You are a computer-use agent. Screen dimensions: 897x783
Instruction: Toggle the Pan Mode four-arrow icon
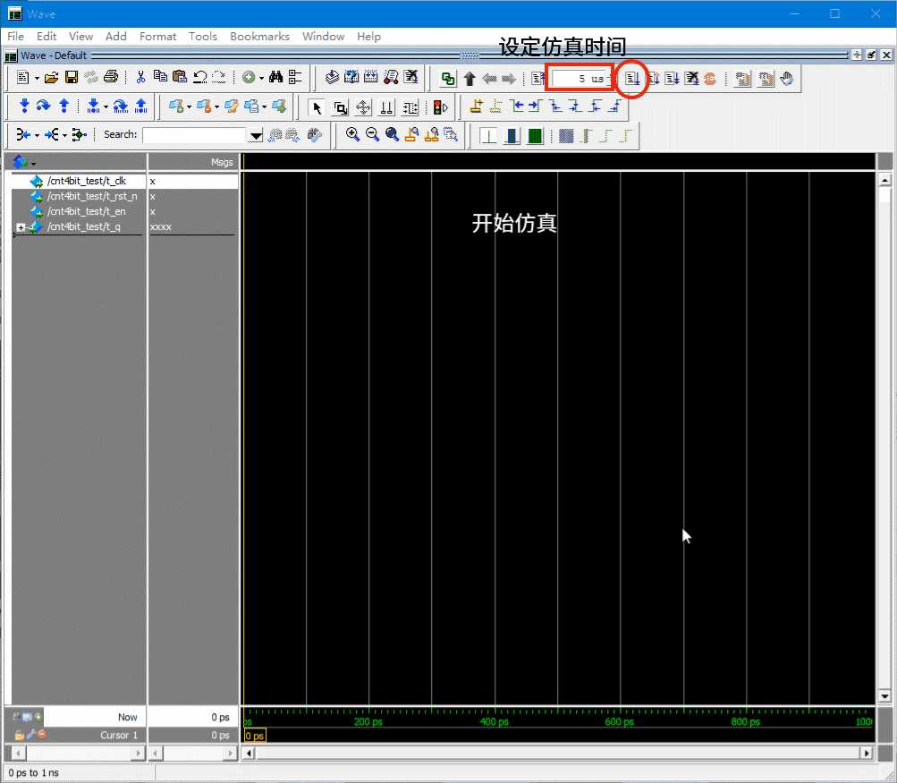(363, 107)
